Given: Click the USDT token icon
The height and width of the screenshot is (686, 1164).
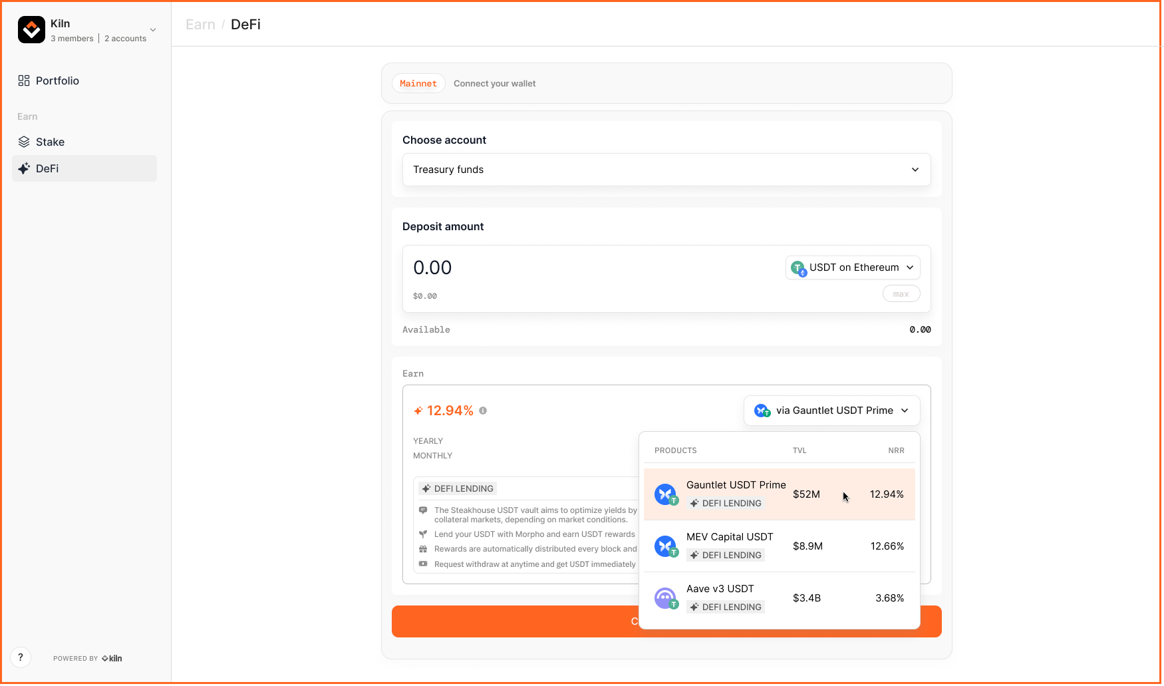Looking at the screenshot, I should point(798,268).
